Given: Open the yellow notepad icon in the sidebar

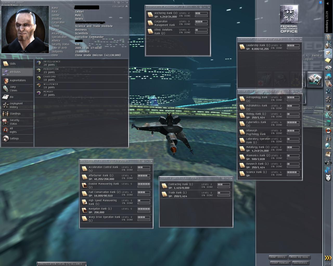Looking at the screenshot, I should (x=328, y=61).
